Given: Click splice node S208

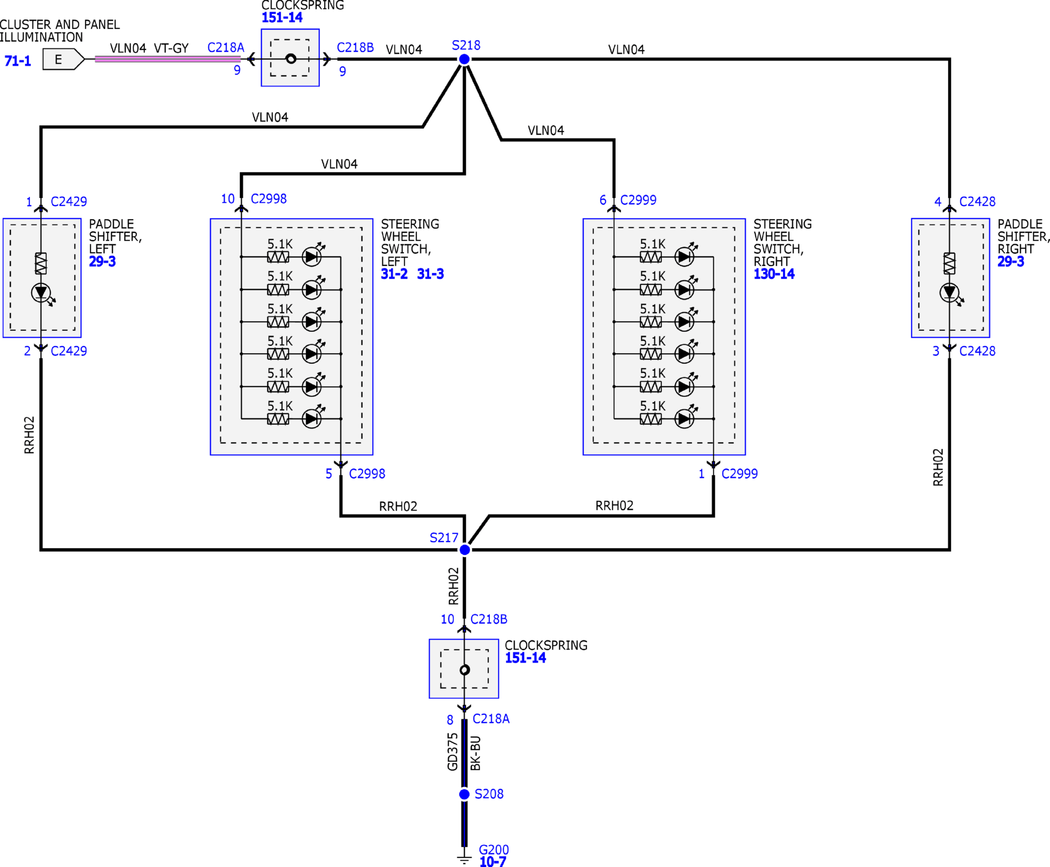Looking at the screenshot, I should pyautogui.click(x=464, y=794).
